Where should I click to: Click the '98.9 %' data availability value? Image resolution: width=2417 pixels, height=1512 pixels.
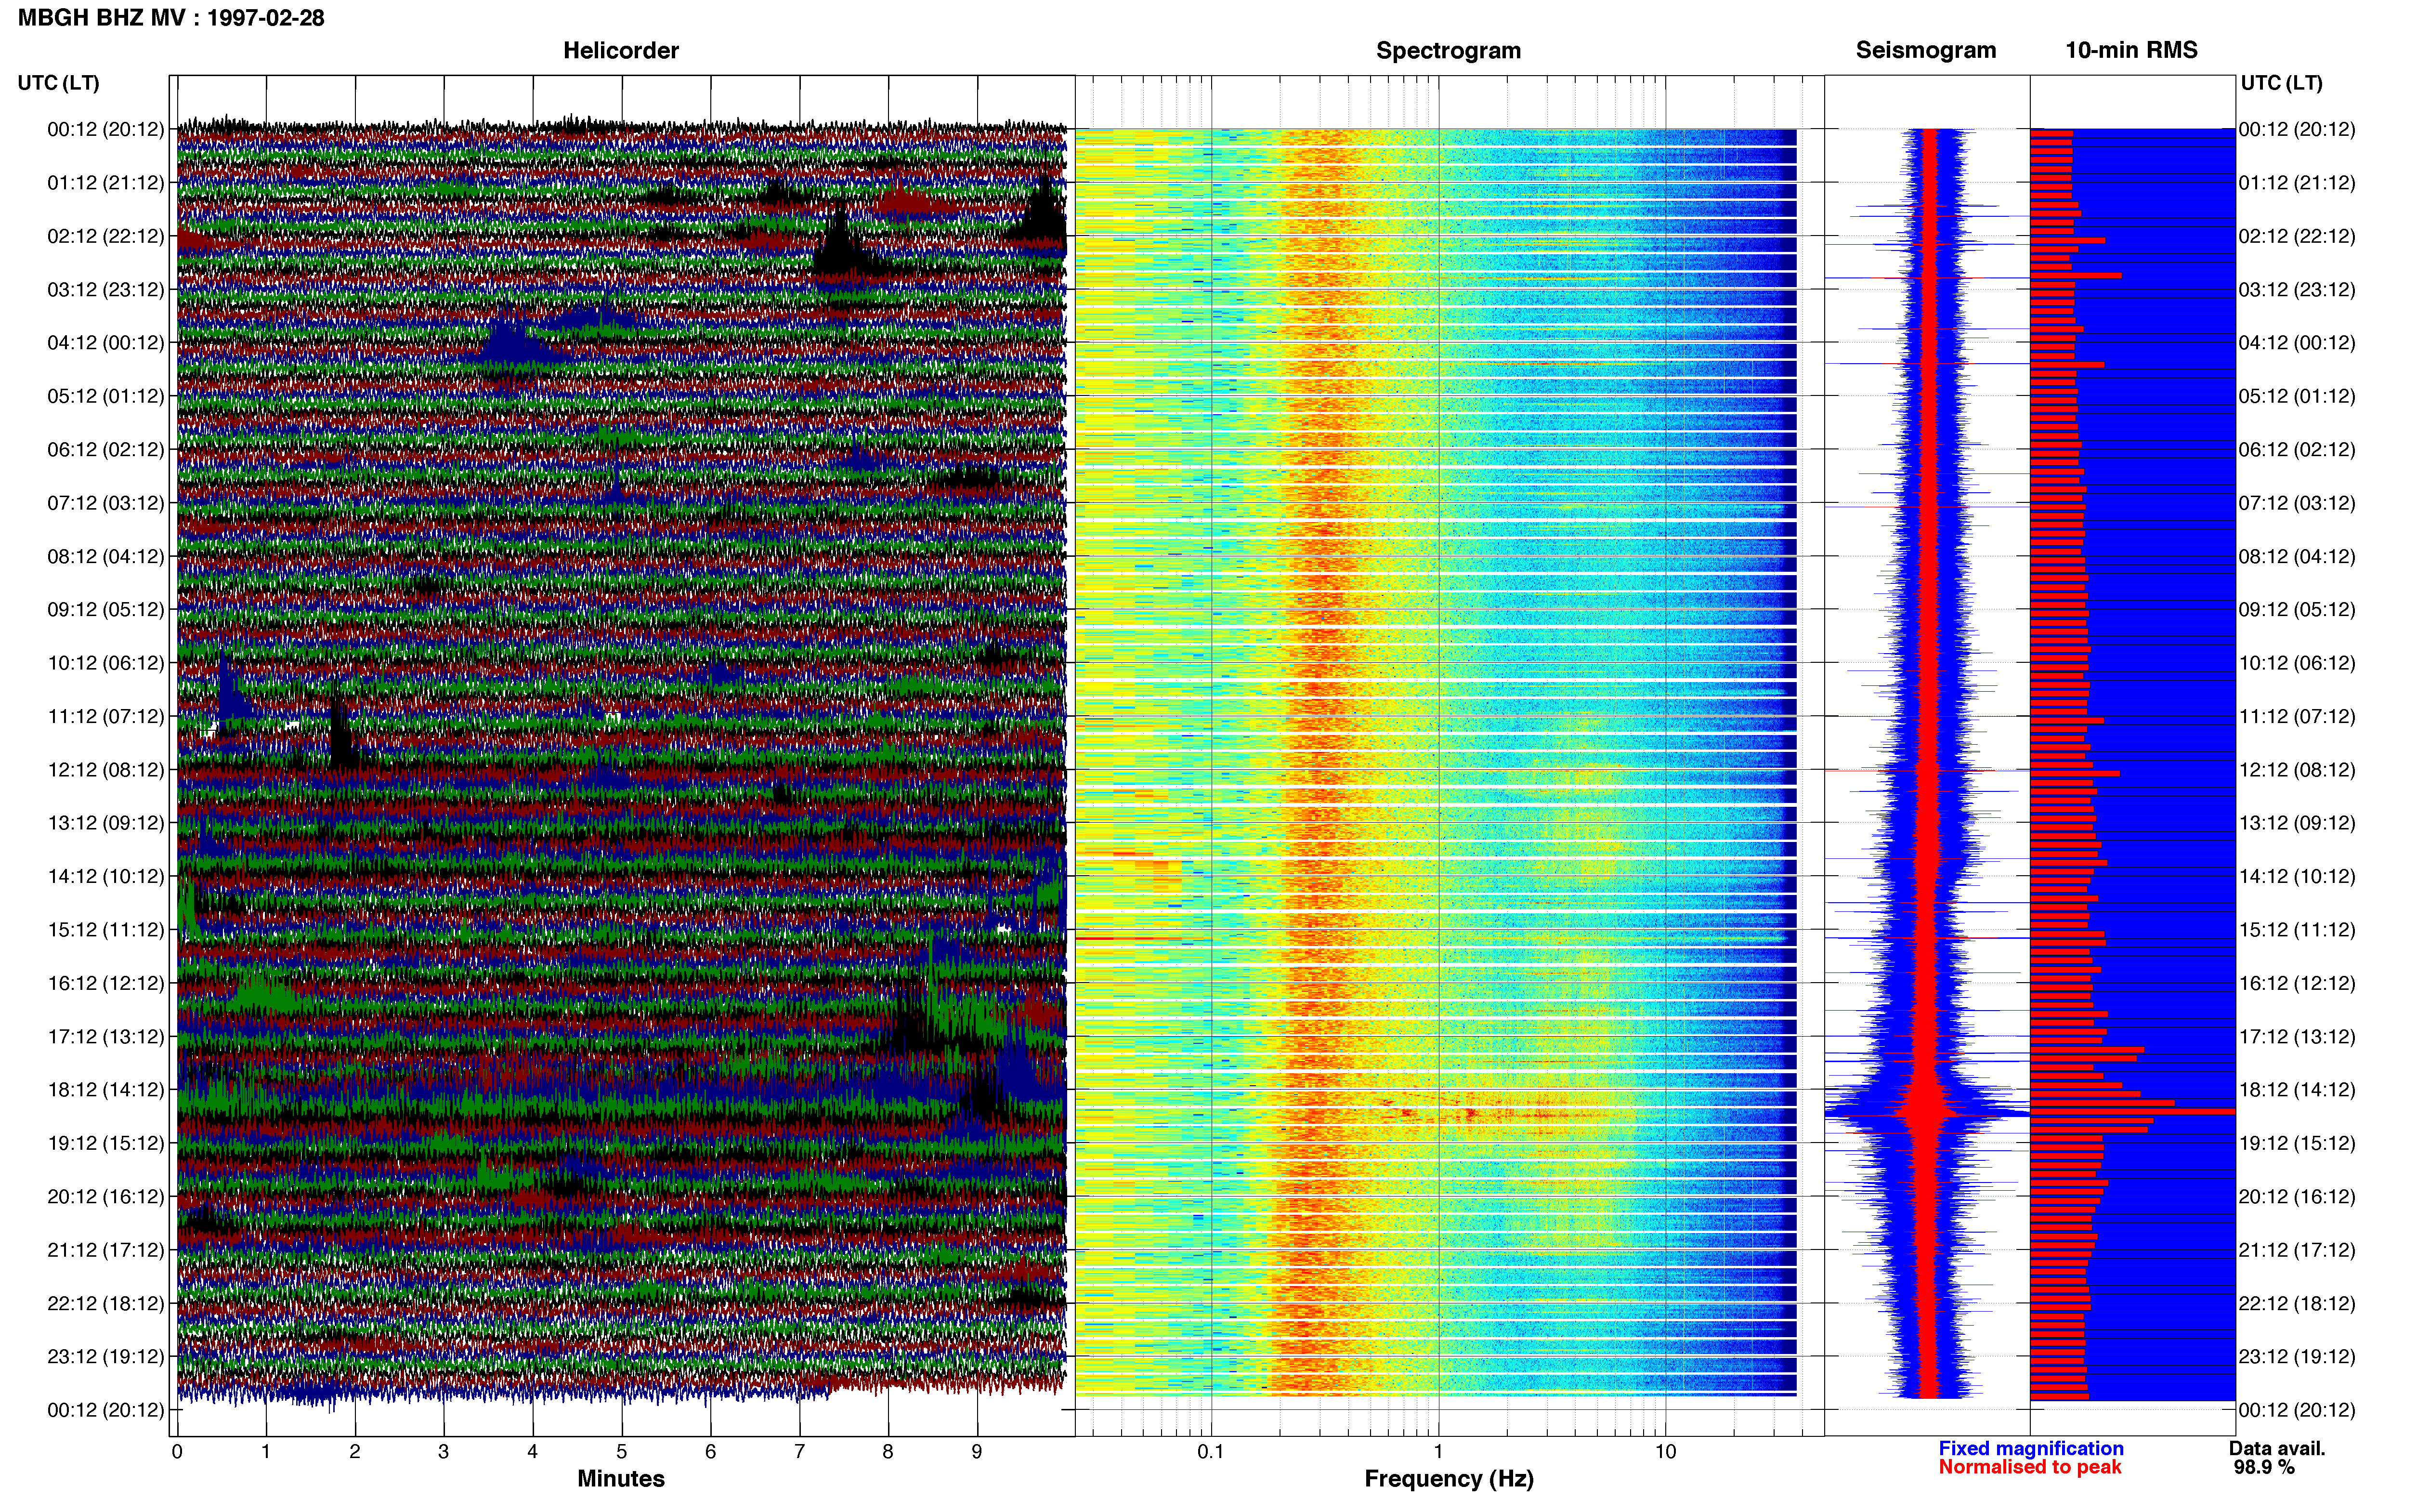pos(2264,1467)
